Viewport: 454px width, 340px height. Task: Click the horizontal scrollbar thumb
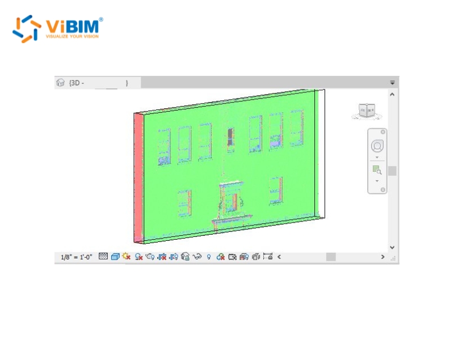click(331, 257)
